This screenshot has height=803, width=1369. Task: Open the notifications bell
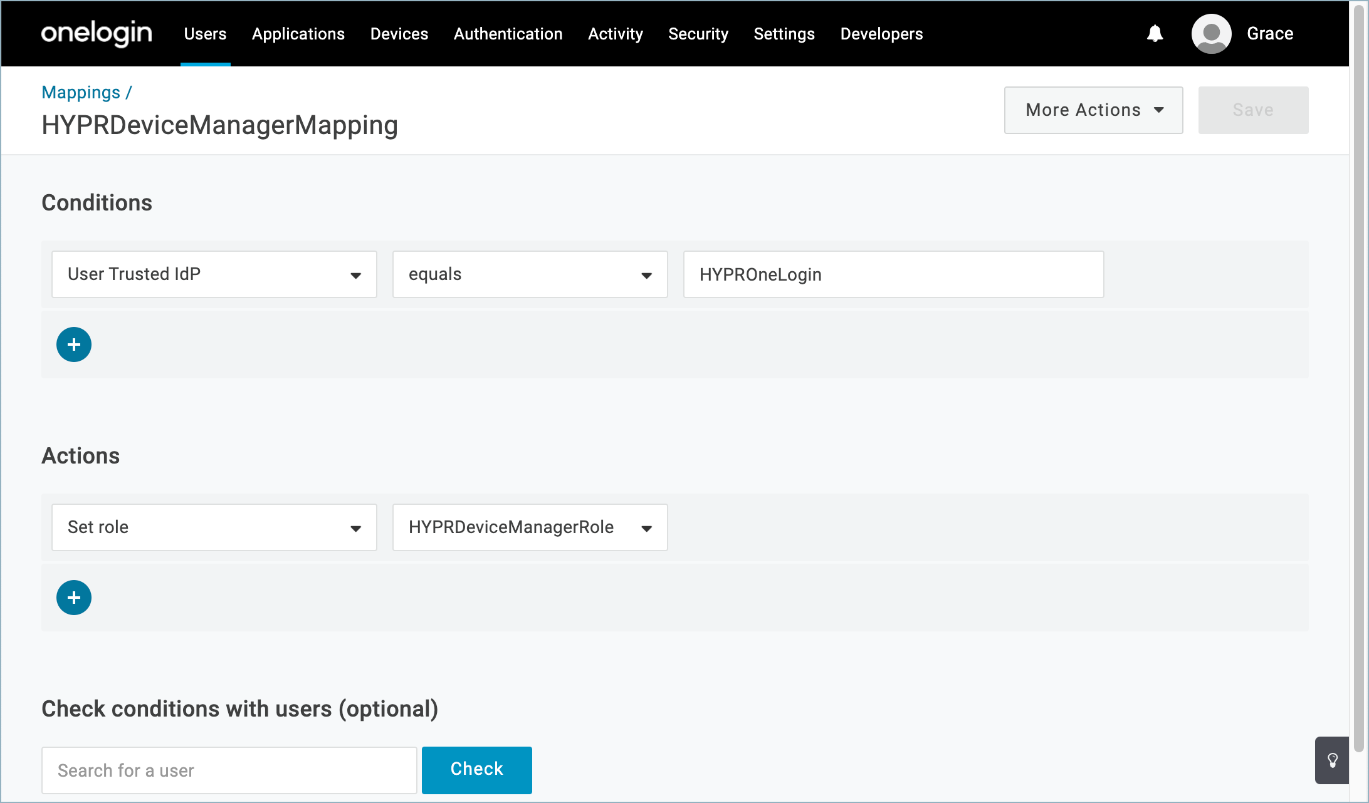[x=1155, y=34]
